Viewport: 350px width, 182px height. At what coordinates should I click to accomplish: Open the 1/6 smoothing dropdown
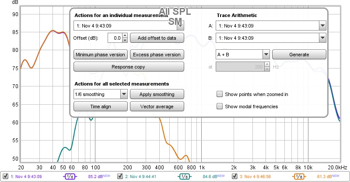[x=124, y=94]
